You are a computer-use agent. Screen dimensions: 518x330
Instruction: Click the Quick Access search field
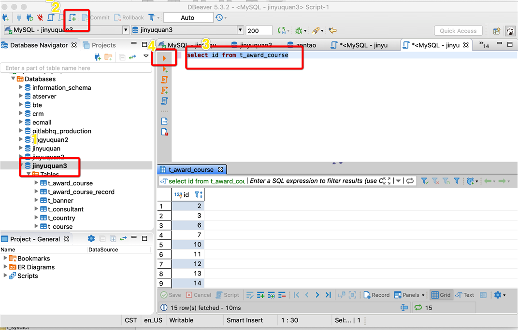point(458,31)
